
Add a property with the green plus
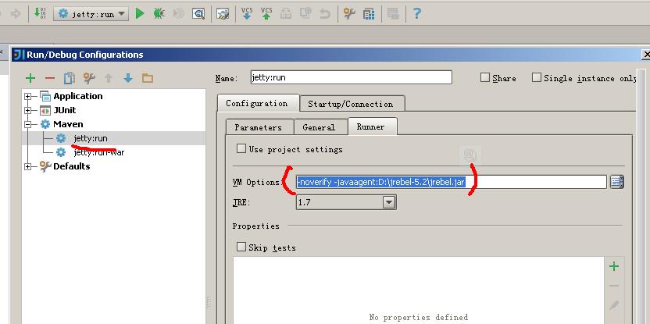tap(614, 266)
